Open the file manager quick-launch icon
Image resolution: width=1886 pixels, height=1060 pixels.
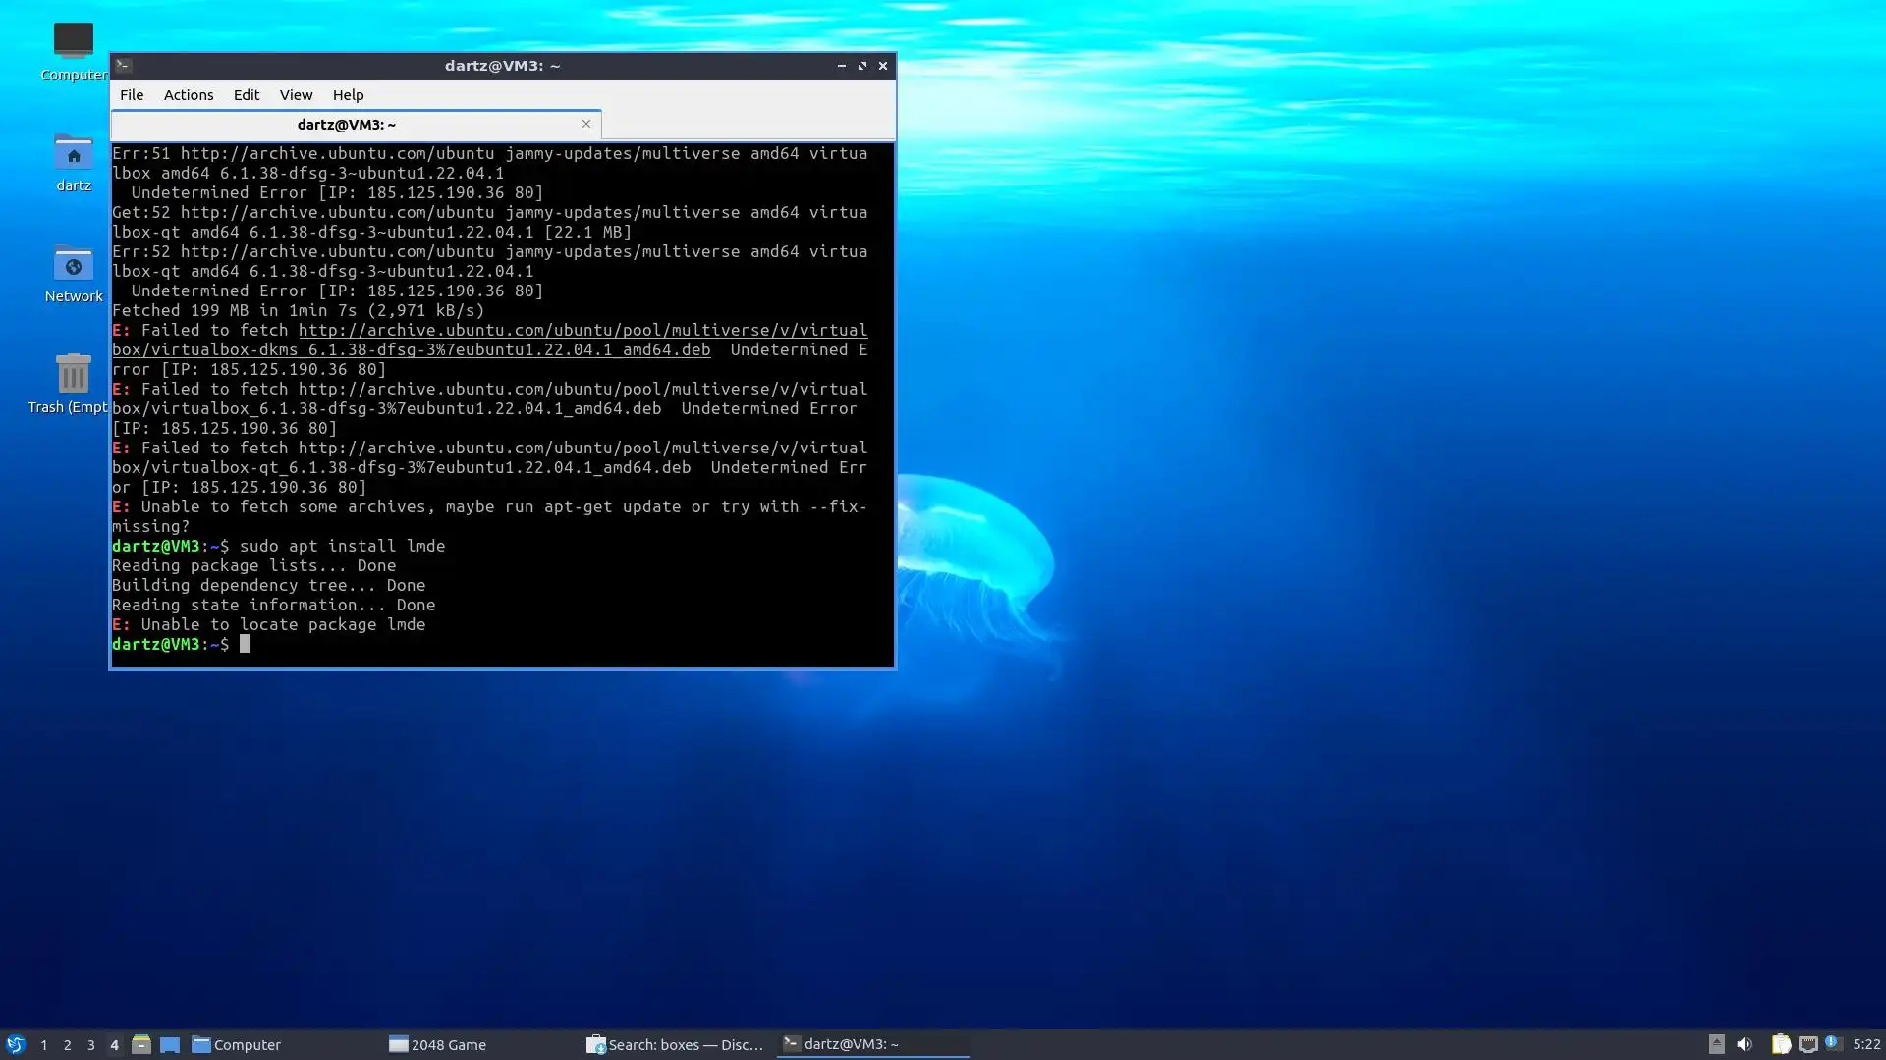click(x=140, y=1044)
